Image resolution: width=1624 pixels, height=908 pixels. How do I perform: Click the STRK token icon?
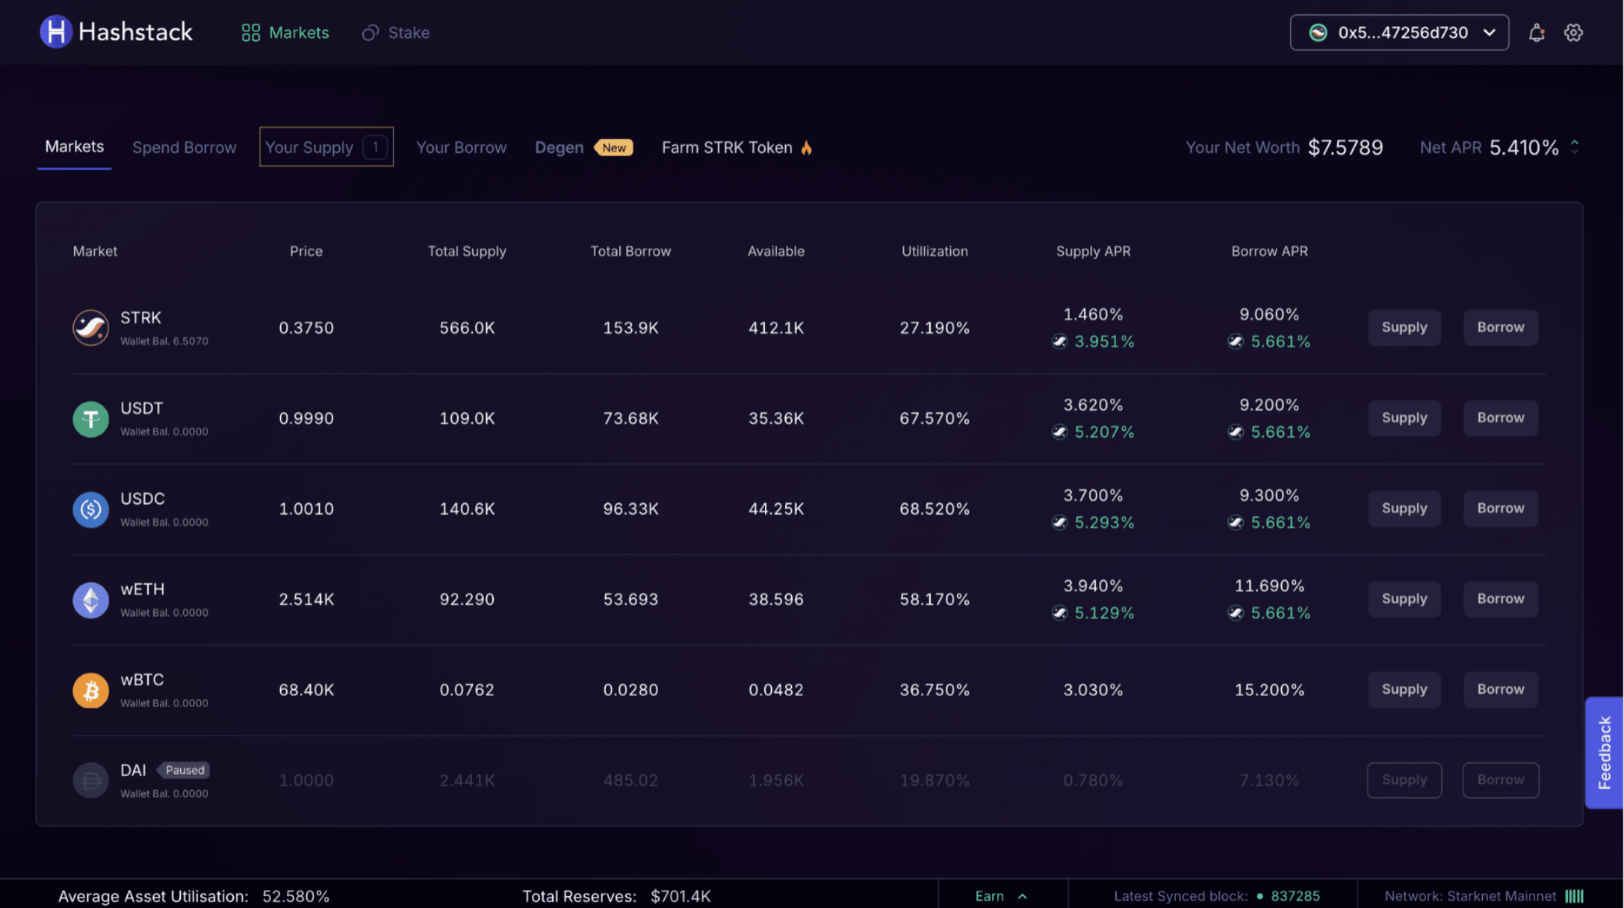click(90, 328)
